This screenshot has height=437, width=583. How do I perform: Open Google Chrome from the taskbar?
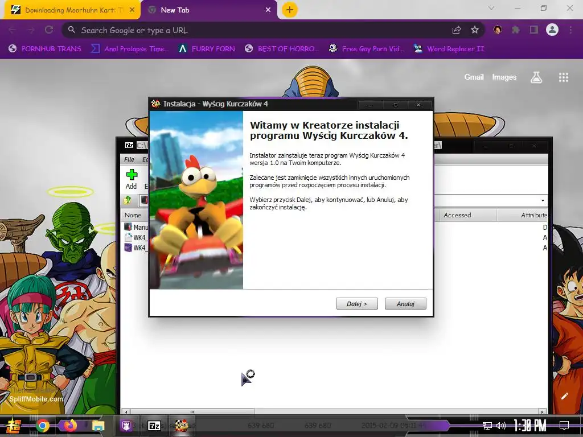42,426
